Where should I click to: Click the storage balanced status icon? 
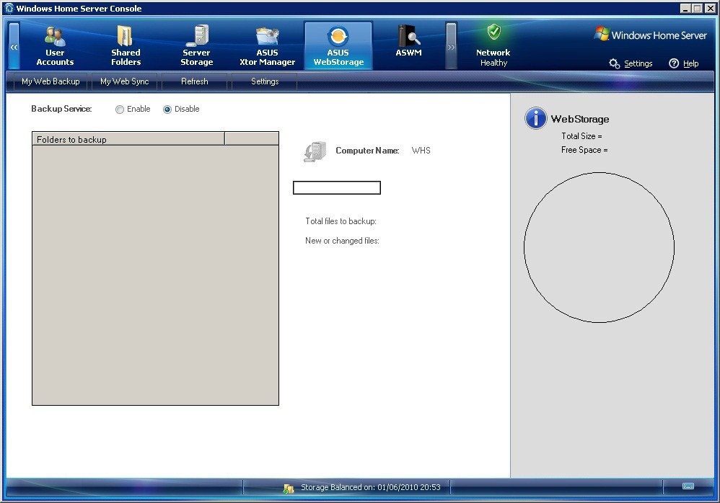click(289, 489)
